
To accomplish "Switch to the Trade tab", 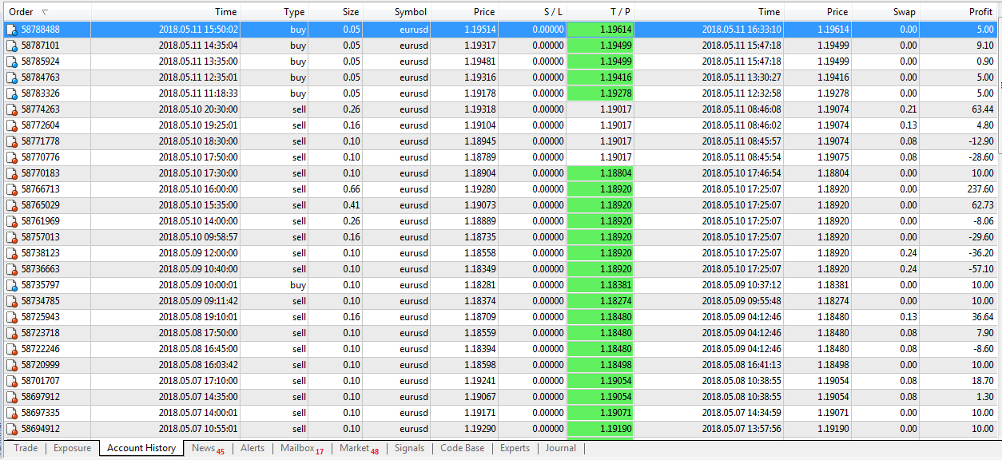I will [x=26, y=448].
